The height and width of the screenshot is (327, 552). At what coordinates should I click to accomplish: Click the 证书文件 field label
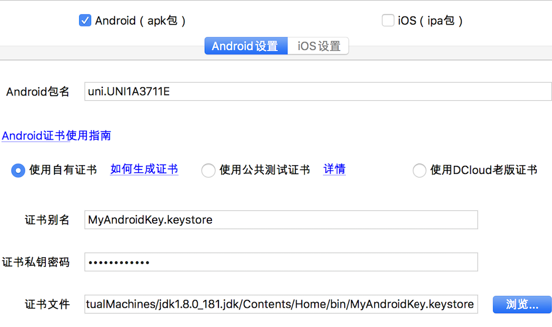[47, 304]
